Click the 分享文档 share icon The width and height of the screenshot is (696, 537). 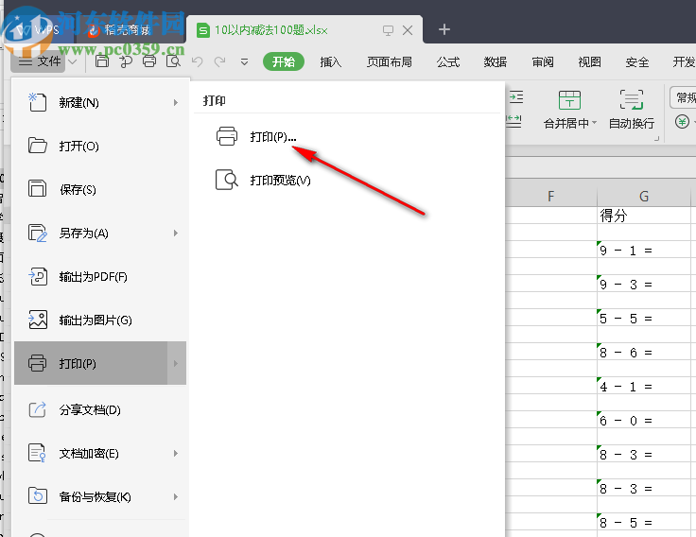click(37, 408)
